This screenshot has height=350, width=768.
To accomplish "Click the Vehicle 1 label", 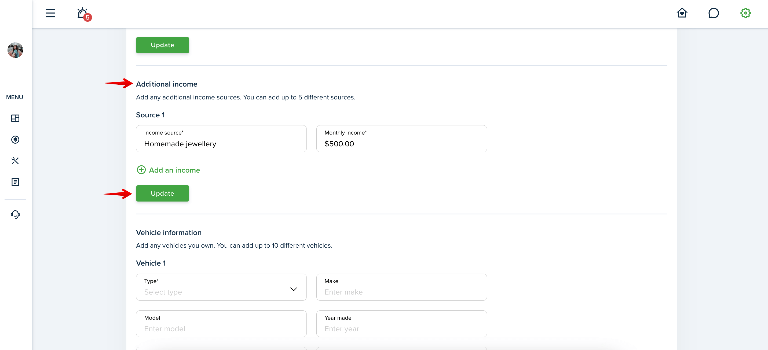I will click(151, 263).
